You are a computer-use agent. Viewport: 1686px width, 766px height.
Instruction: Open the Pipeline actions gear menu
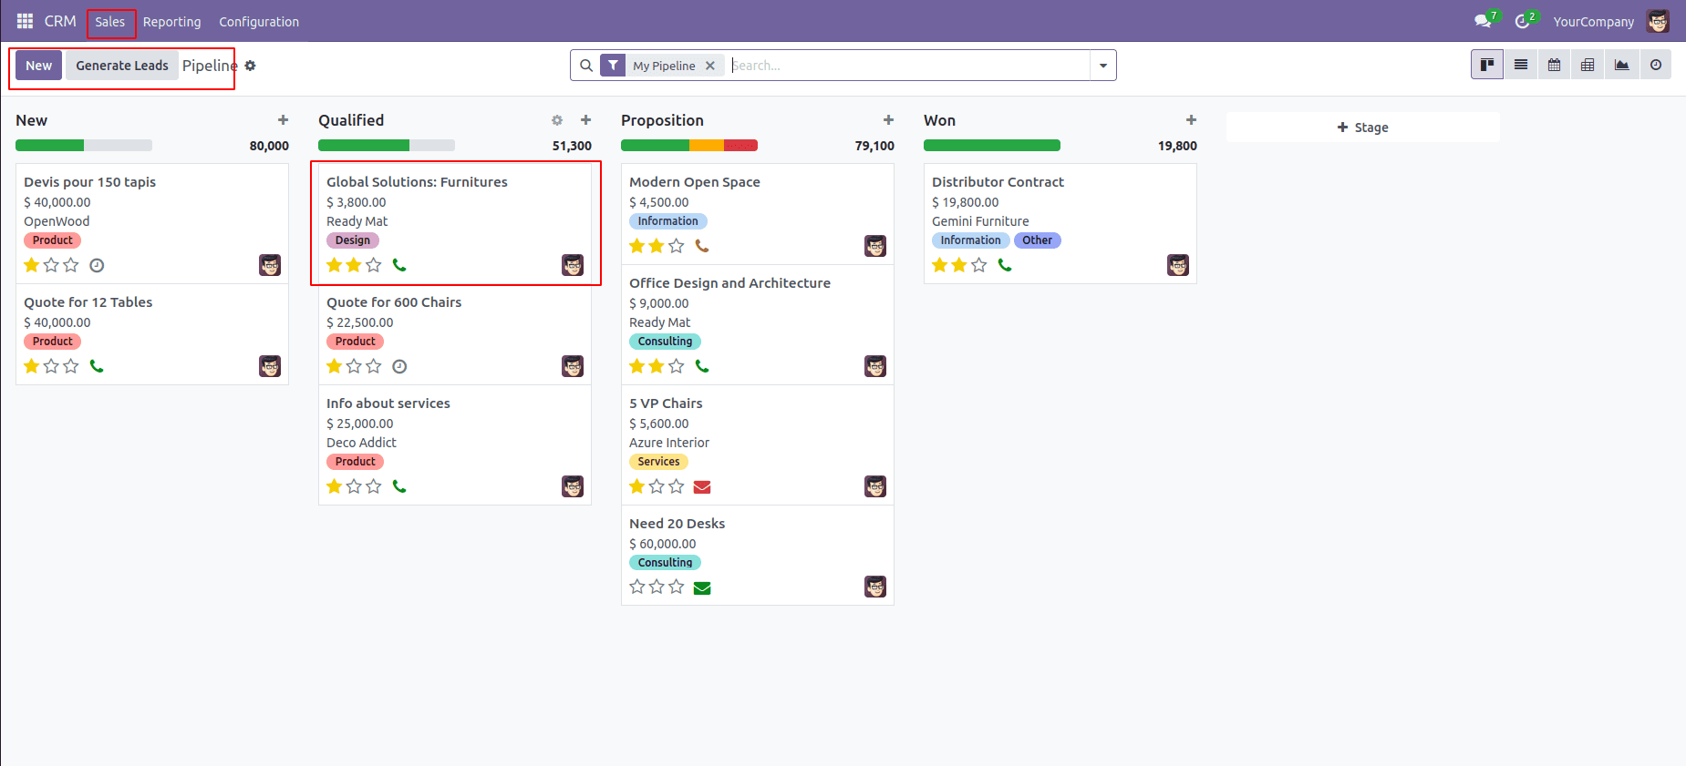click(250, 66)
